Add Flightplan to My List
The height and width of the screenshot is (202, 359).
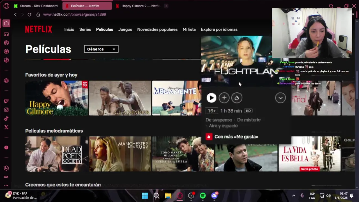point(224,98)
